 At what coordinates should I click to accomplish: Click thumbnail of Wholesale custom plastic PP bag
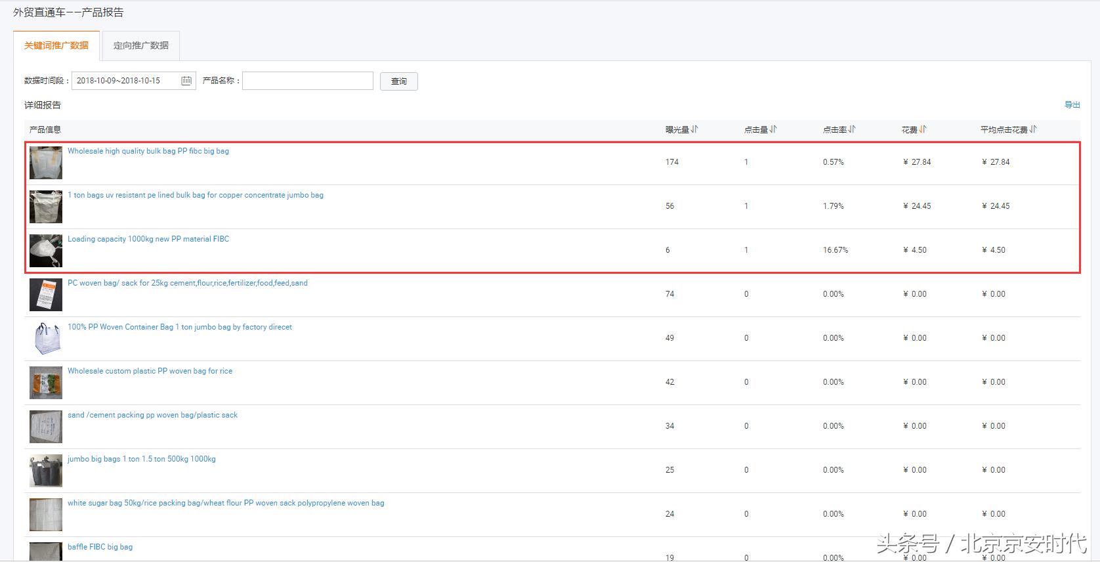point(46,383)
